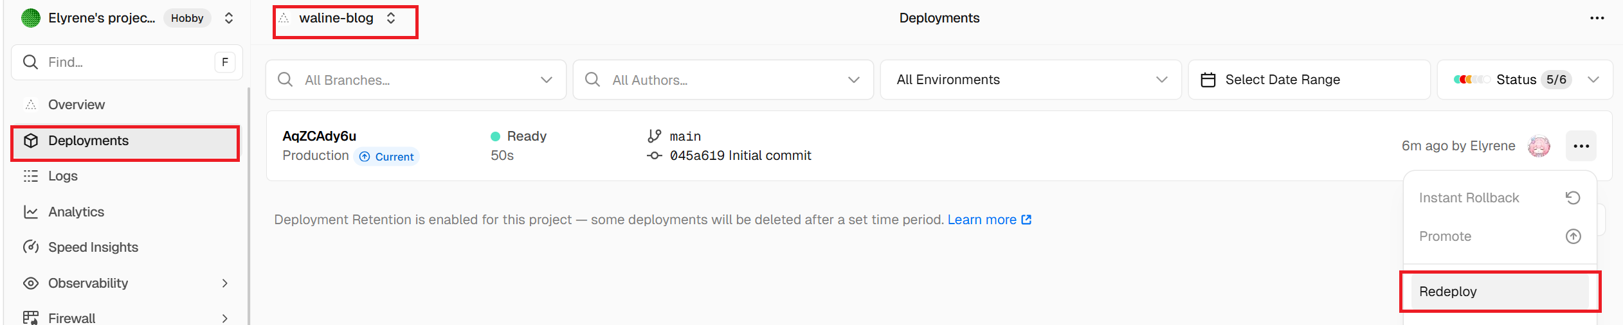1623x325 pixels.
Task: Click the Instant Rollback arrow icon
Action: pyautogui.click(x=1573, y=198)
